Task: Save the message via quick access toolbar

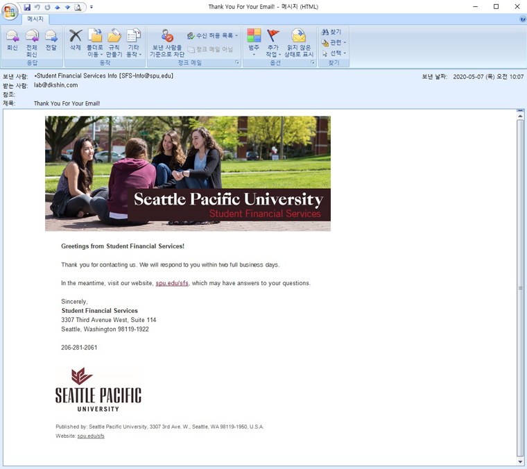Action: point(27,7)
